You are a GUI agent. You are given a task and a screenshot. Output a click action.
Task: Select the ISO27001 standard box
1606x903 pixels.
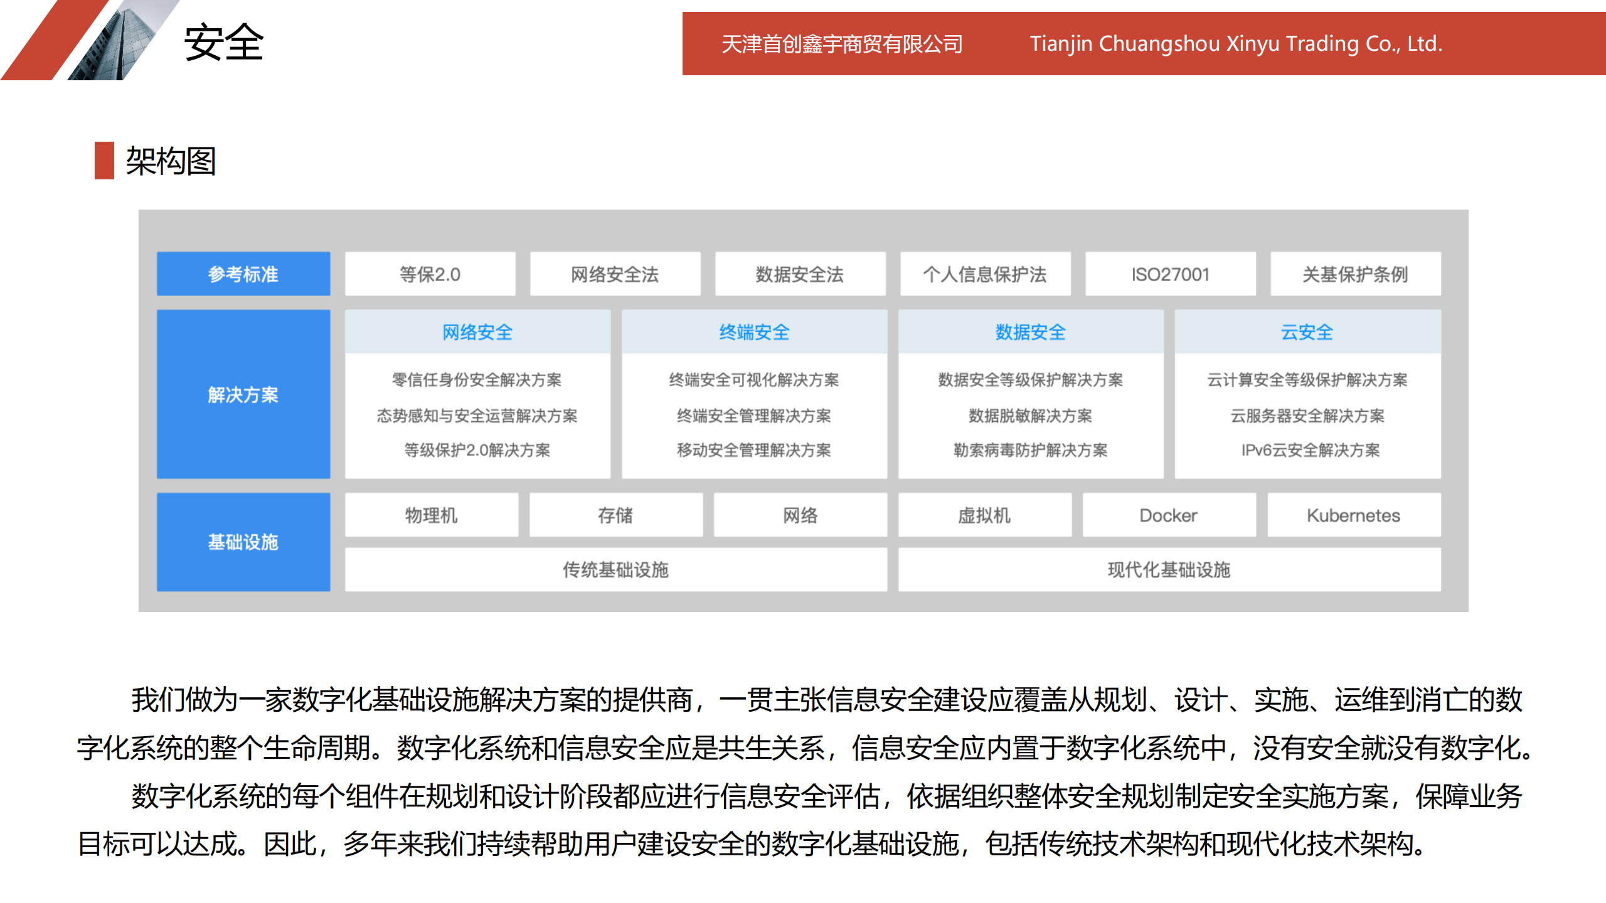[1170, 274]
